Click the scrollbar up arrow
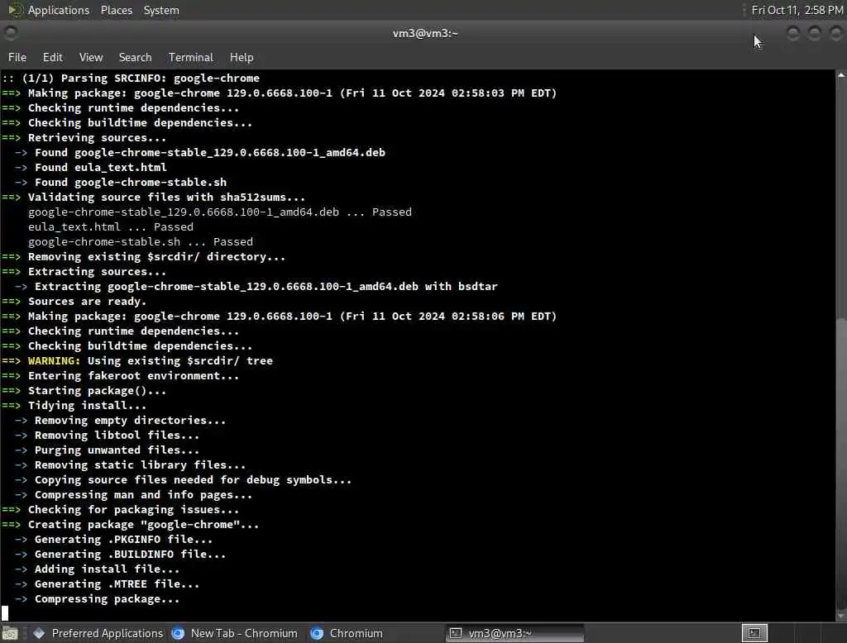The width and height of the screenshot is (847, 643). tap(841, 75)
